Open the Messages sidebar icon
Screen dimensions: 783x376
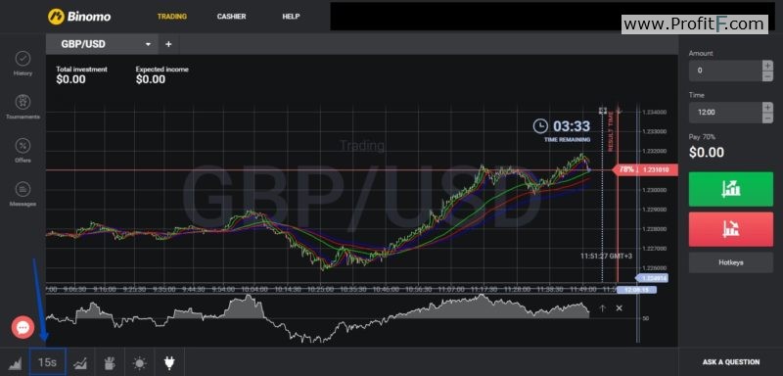(23, 189)
